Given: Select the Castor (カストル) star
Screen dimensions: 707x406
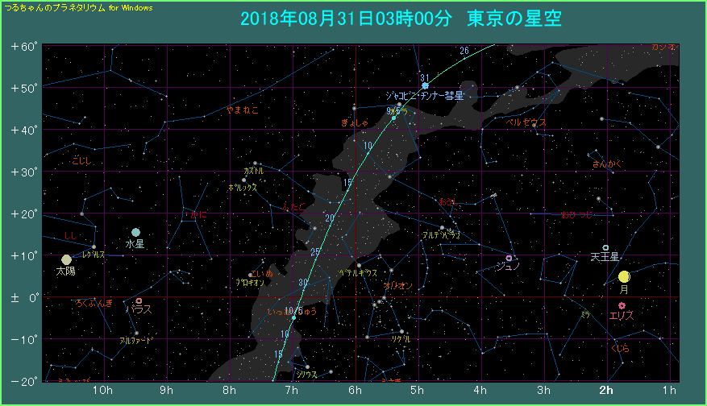Looking at the screenshot, I should pos(255,164).
